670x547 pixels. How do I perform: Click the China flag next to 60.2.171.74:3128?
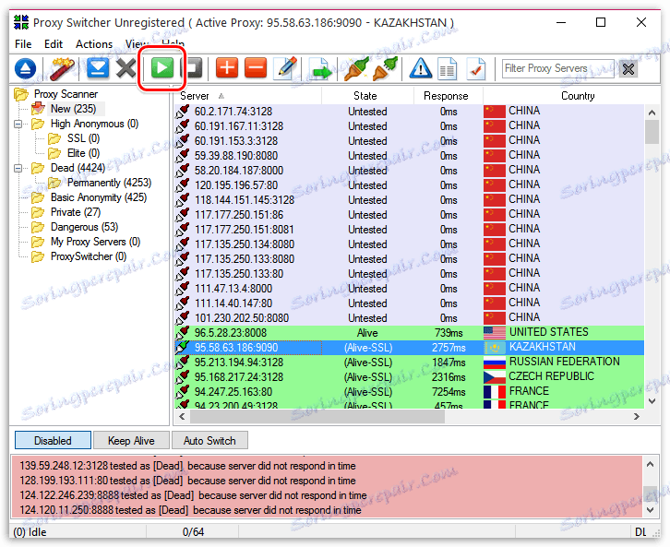coord(495,112)
